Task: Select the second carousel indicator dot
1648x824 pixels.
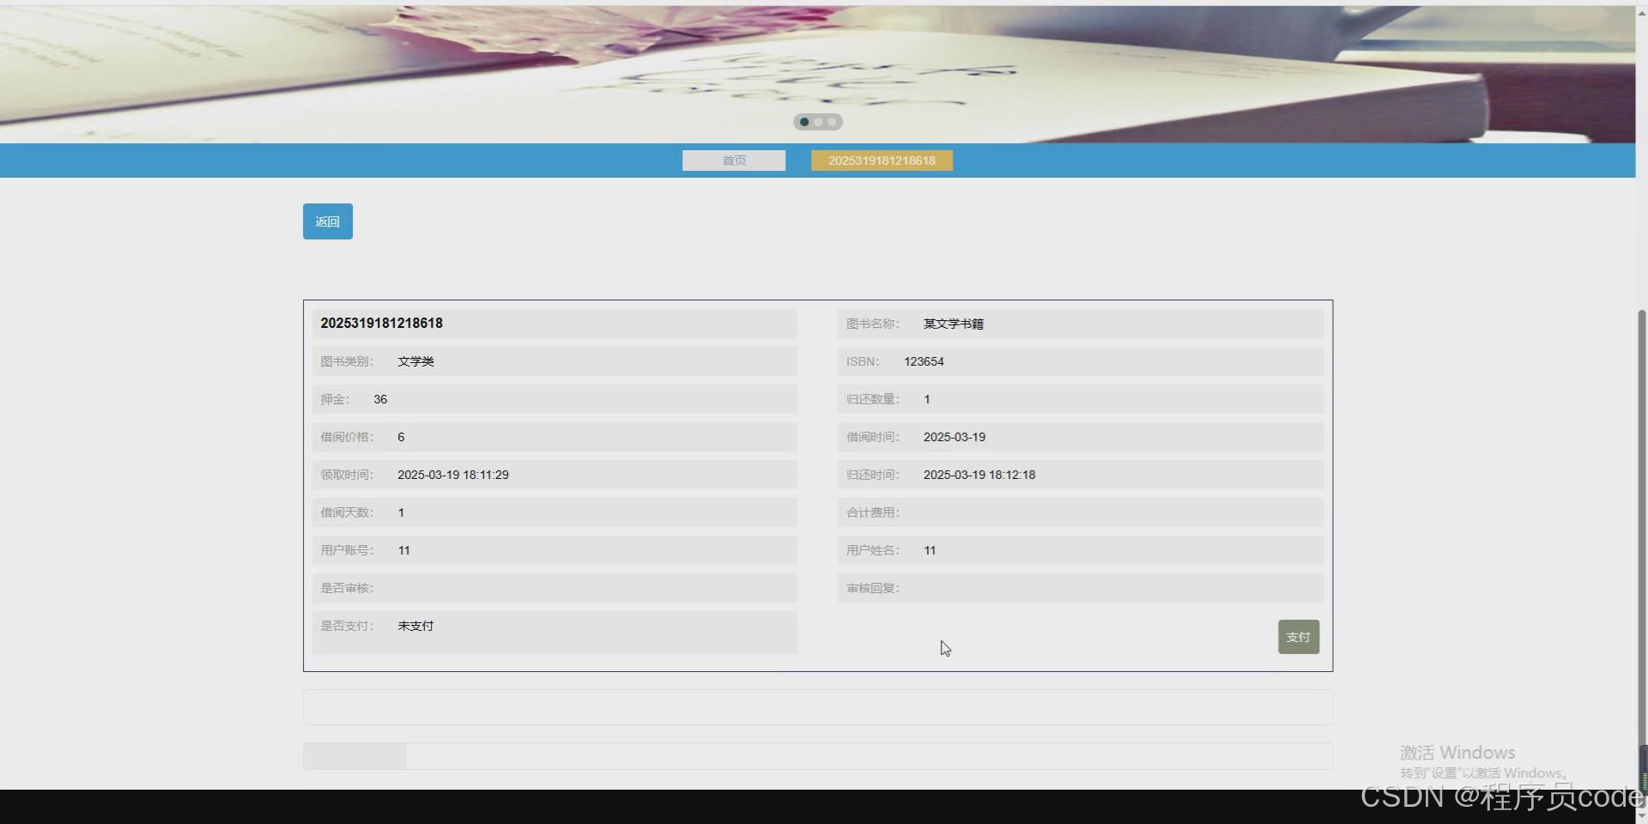Action: pos(818,122)
